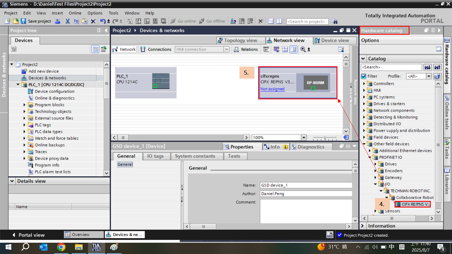This screenshot has height=254, width=452.
Task: Click the Cut scissors icon
Action: click(67, 21)
